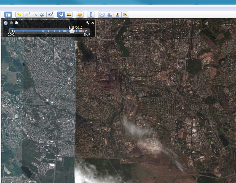Toggle sunlight across the landscape

(x=69, y=15)
